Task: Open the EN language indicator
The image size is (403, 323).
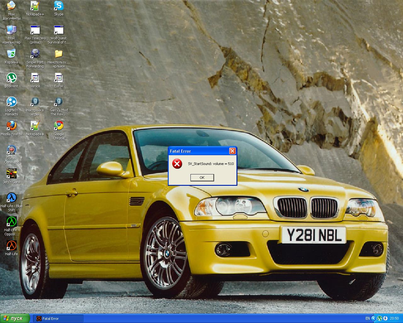Action: 367,318
